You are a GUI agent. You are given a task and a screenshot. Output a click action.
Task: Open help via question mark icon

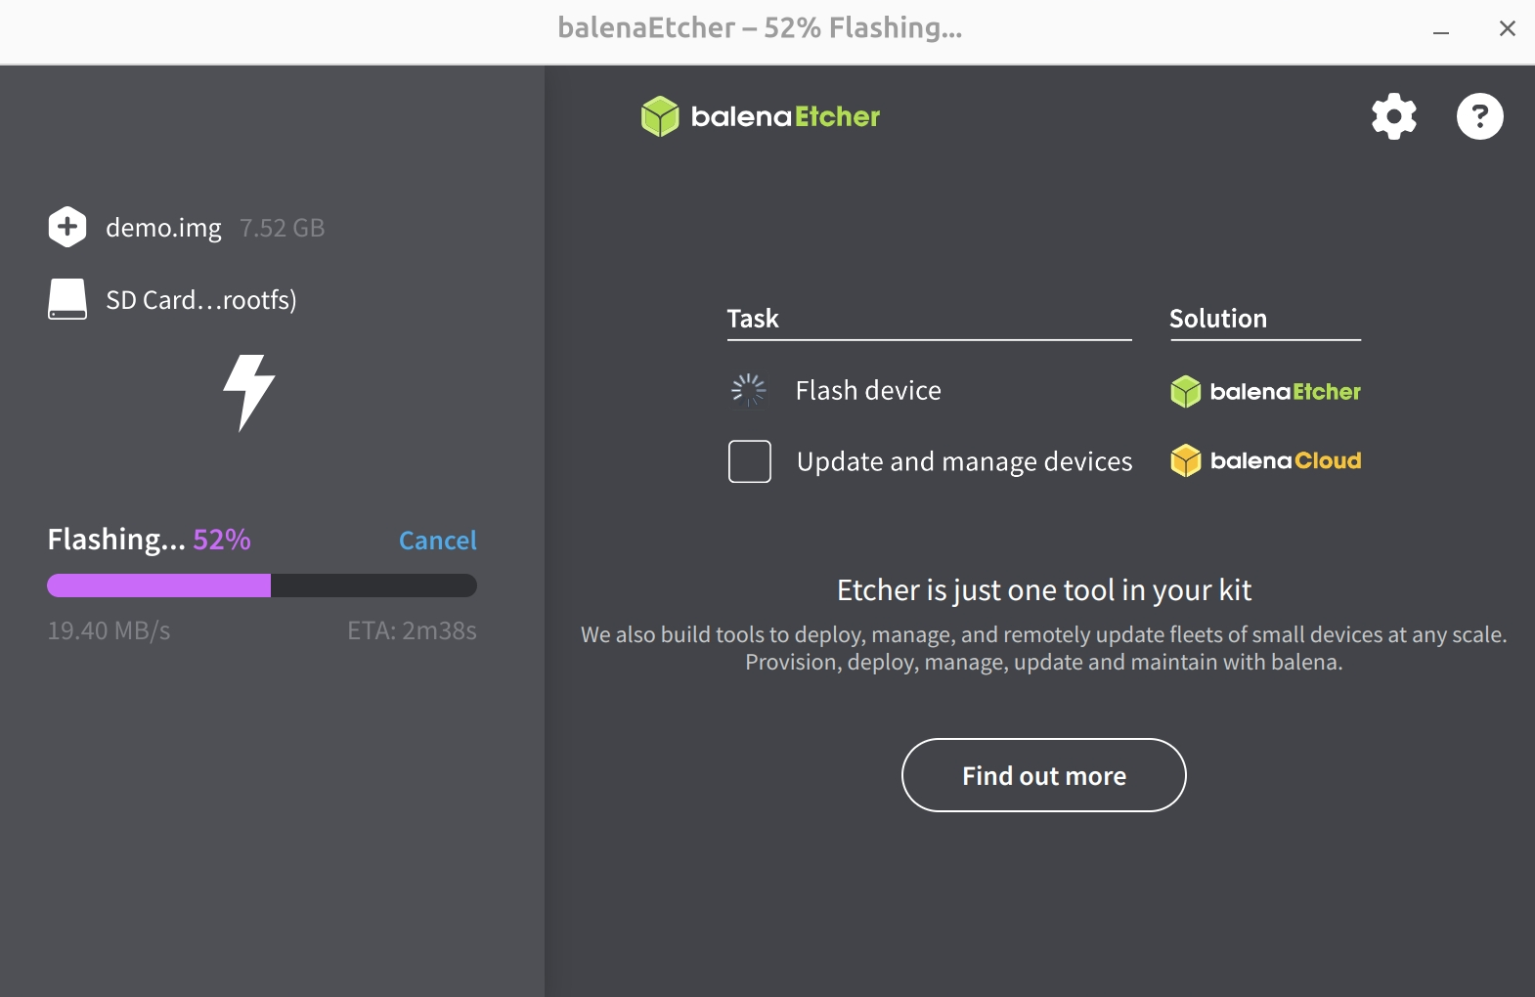click(1480, 116)
